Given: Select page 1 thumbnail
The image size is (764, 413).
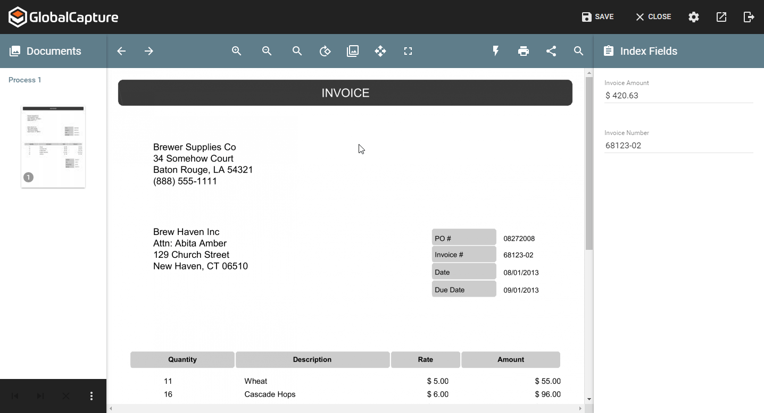Looking at the screenshot, I should 53,147.
